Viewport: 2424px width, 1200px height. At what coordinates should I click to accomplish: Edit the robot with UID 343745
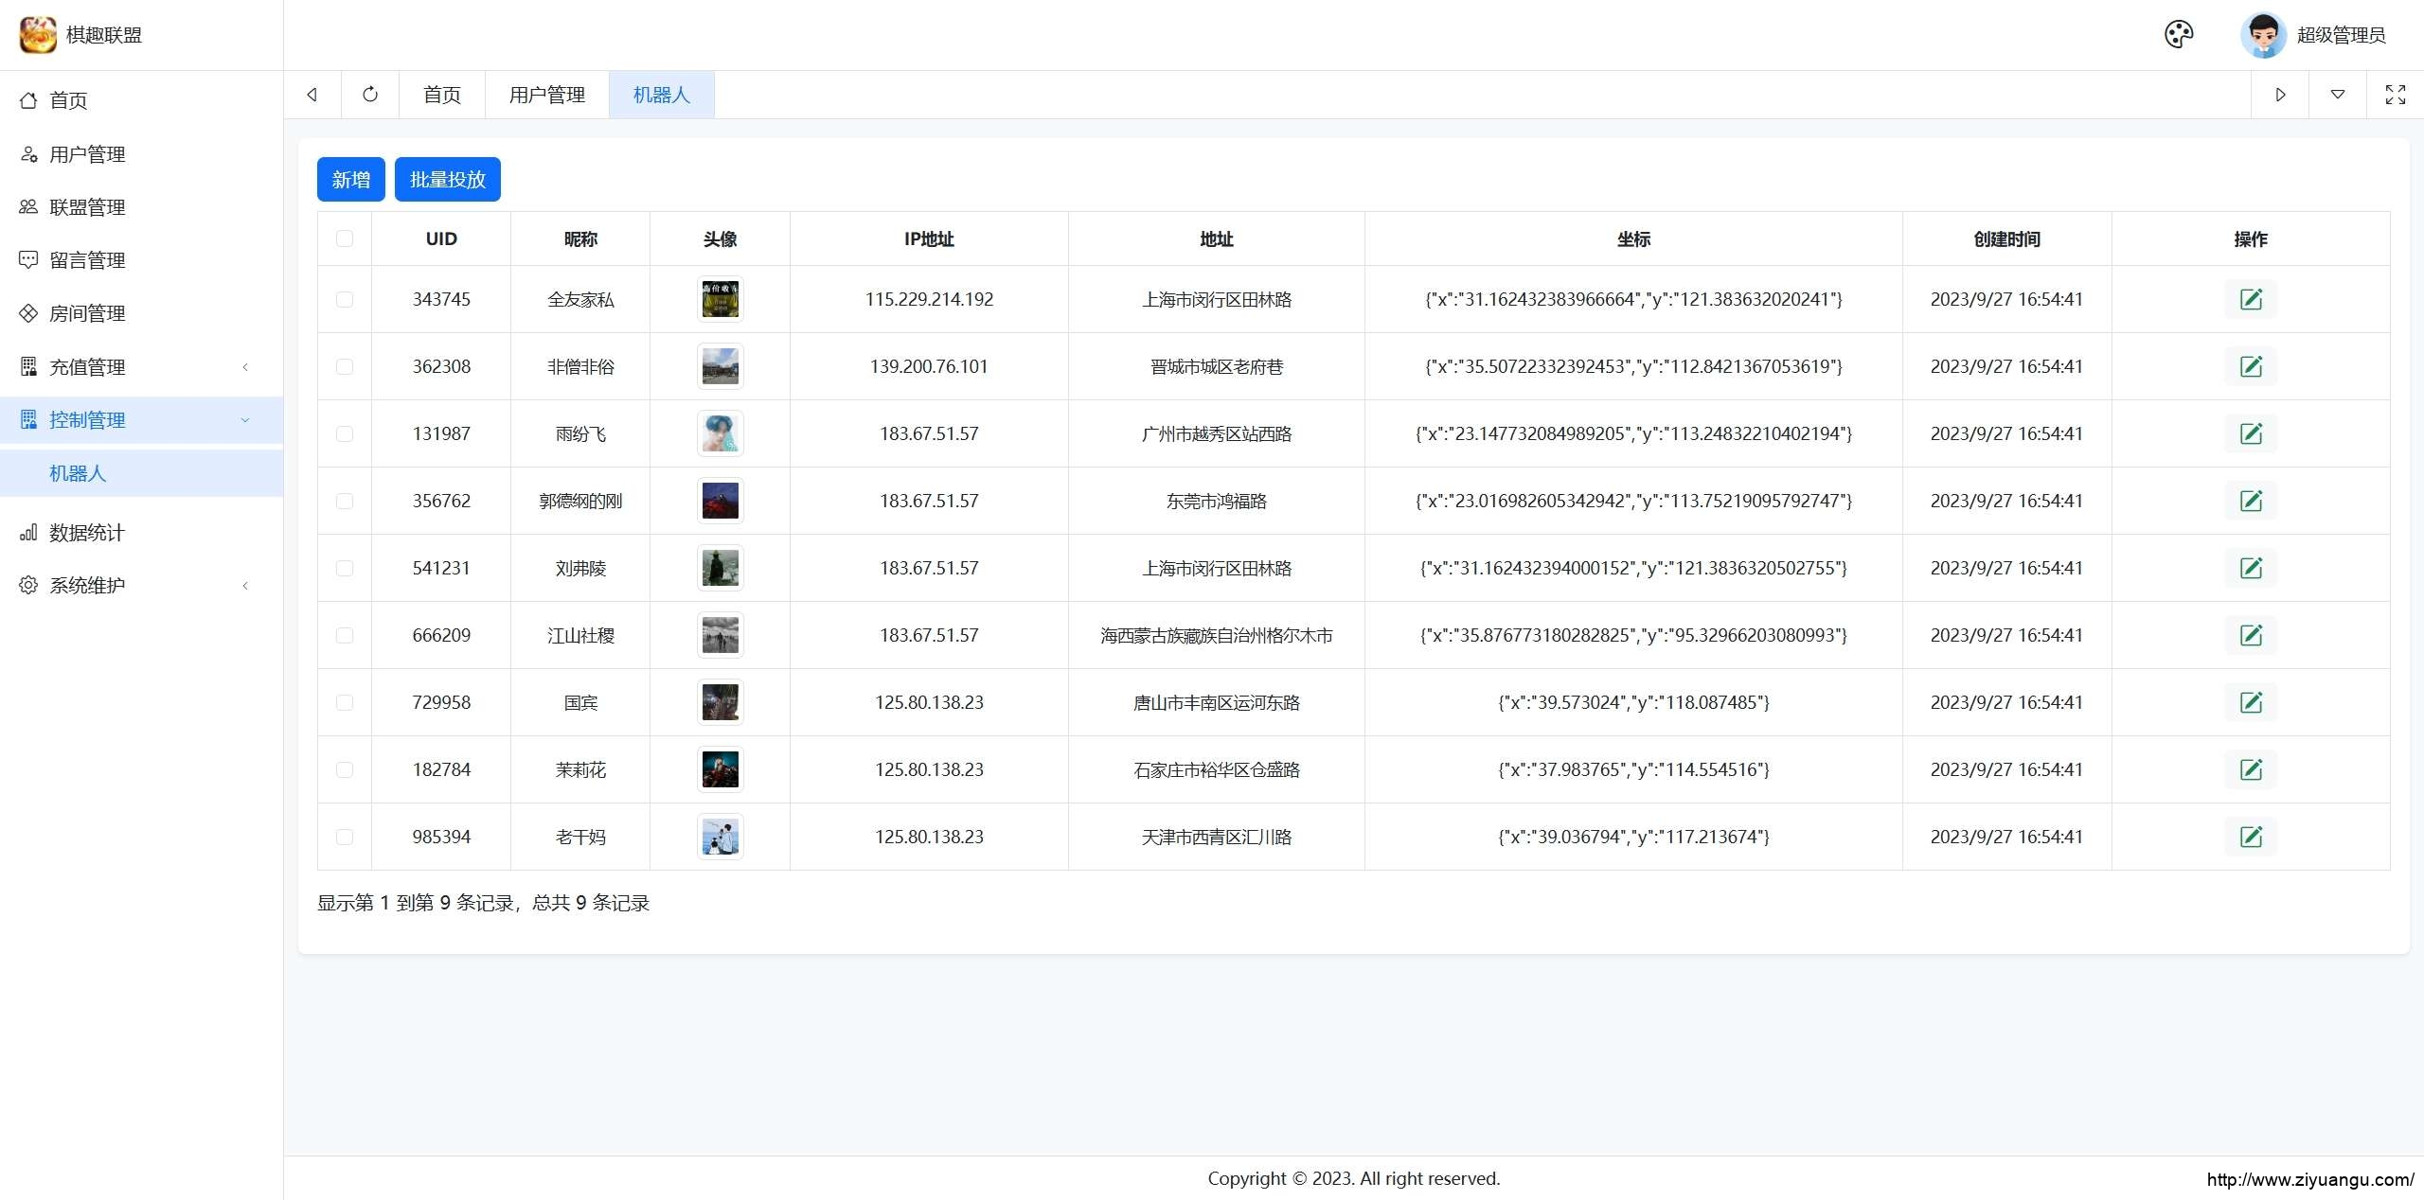coord(2250,300)
